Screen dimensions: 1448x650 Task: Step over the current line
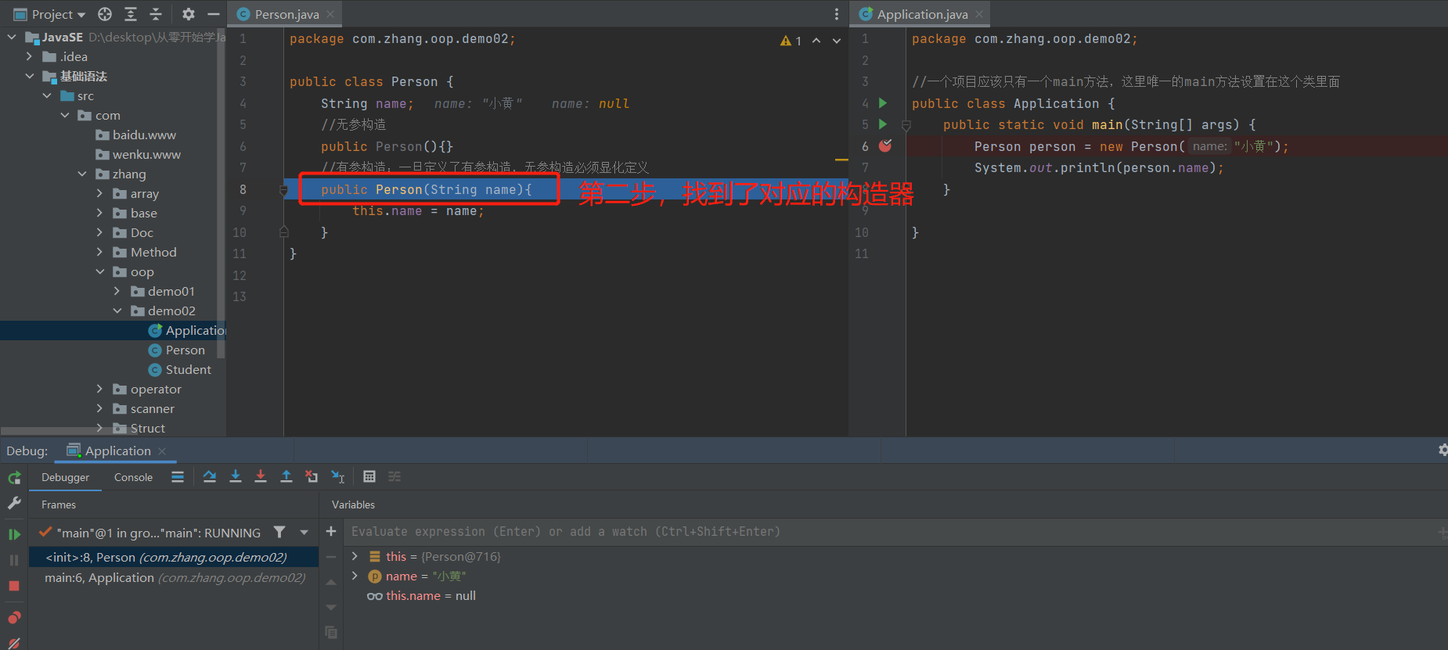(210, 477)
